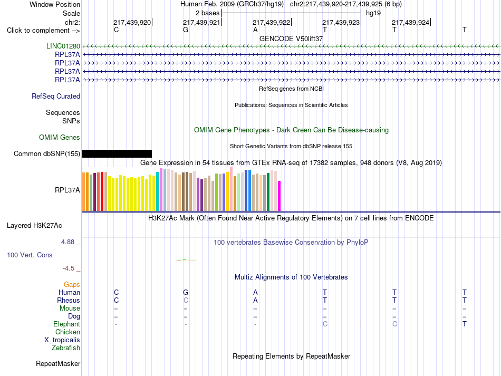Click 'Short Genetic Variants from dbSNP release 155' title
Screen dimensions: 501x376
coord(291,146)
